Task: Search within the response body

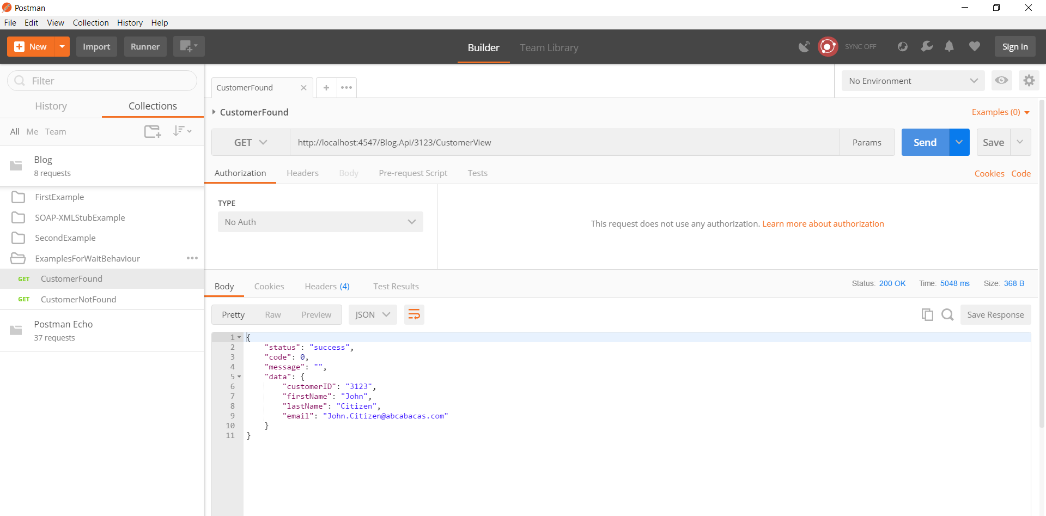Action: (x=947, y=314)
